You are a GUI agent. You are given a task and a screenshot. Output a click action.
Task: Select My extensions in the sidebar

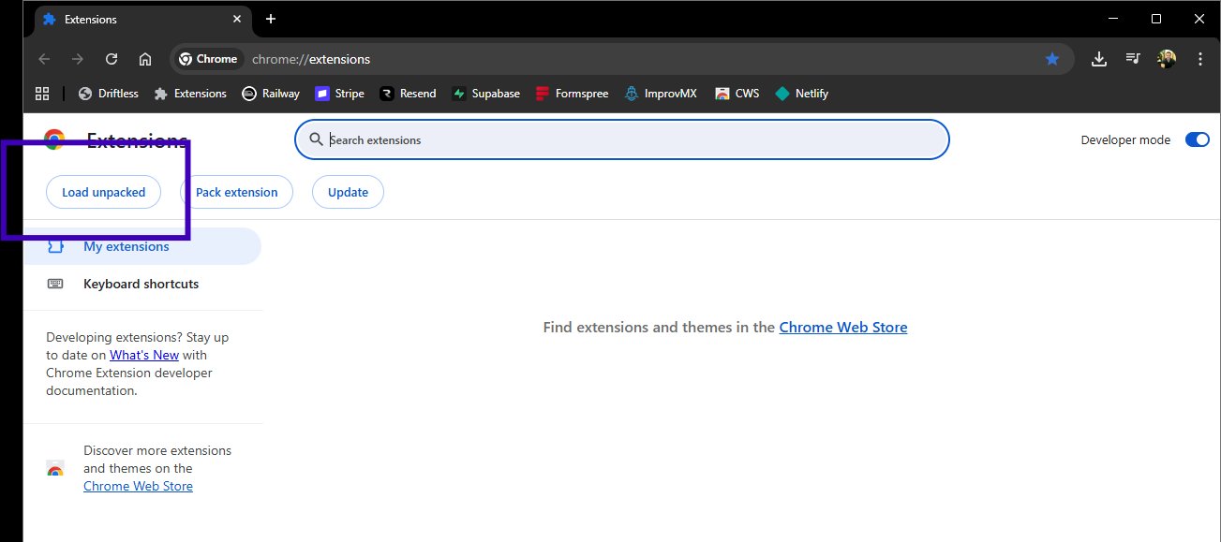click(x=126, y=246)
